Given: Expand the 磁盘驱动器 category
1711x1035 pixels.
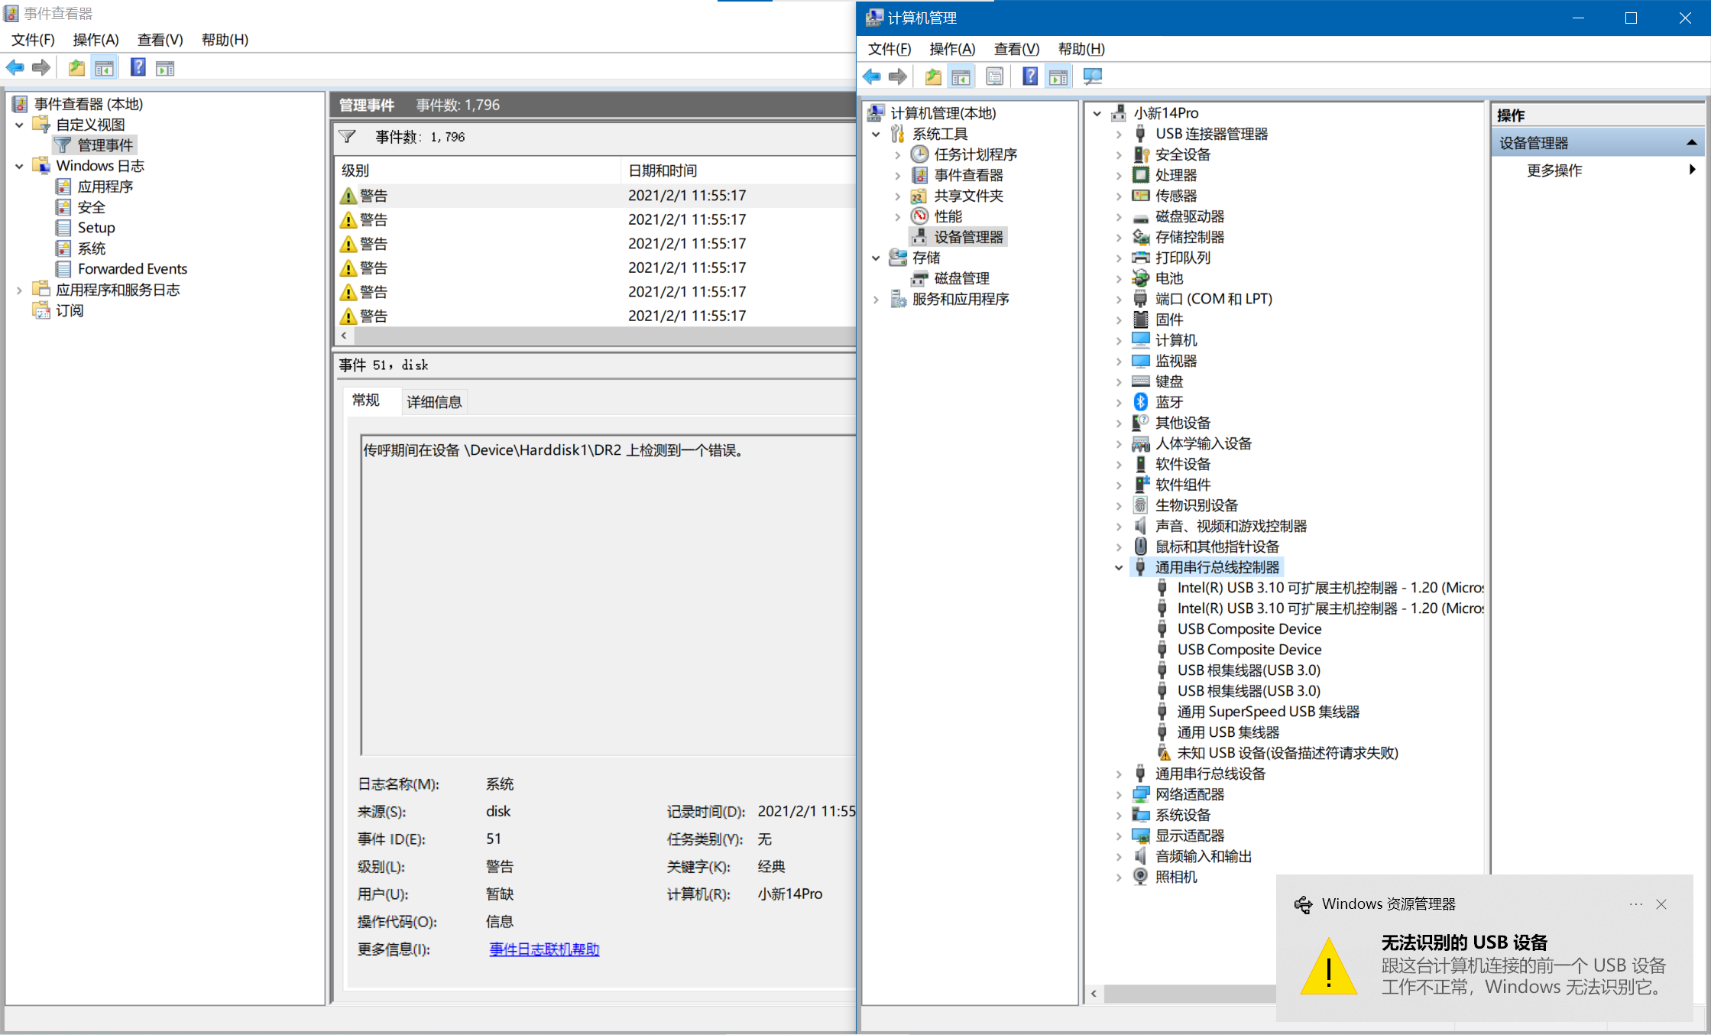Looking at the screenshot, I should 1119,216.
